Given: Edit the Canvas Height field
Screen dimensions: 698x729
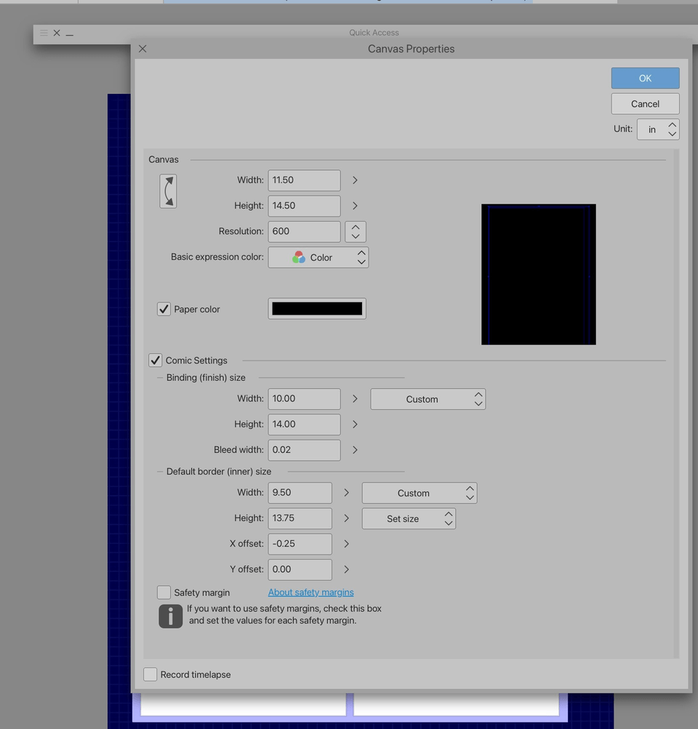Looking at the screenshot, I should coord(304,206).
